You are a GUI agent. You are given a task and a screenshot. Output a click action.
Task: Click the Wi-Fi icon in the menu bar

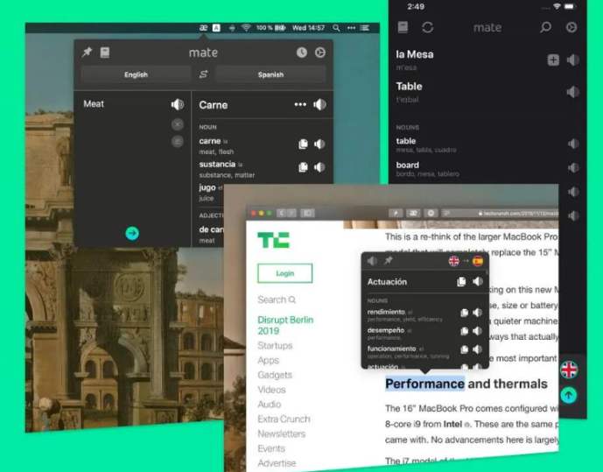[x=246, y=28]
